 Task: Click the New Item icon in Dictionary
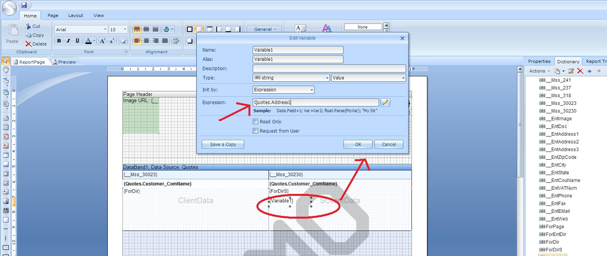557,71
